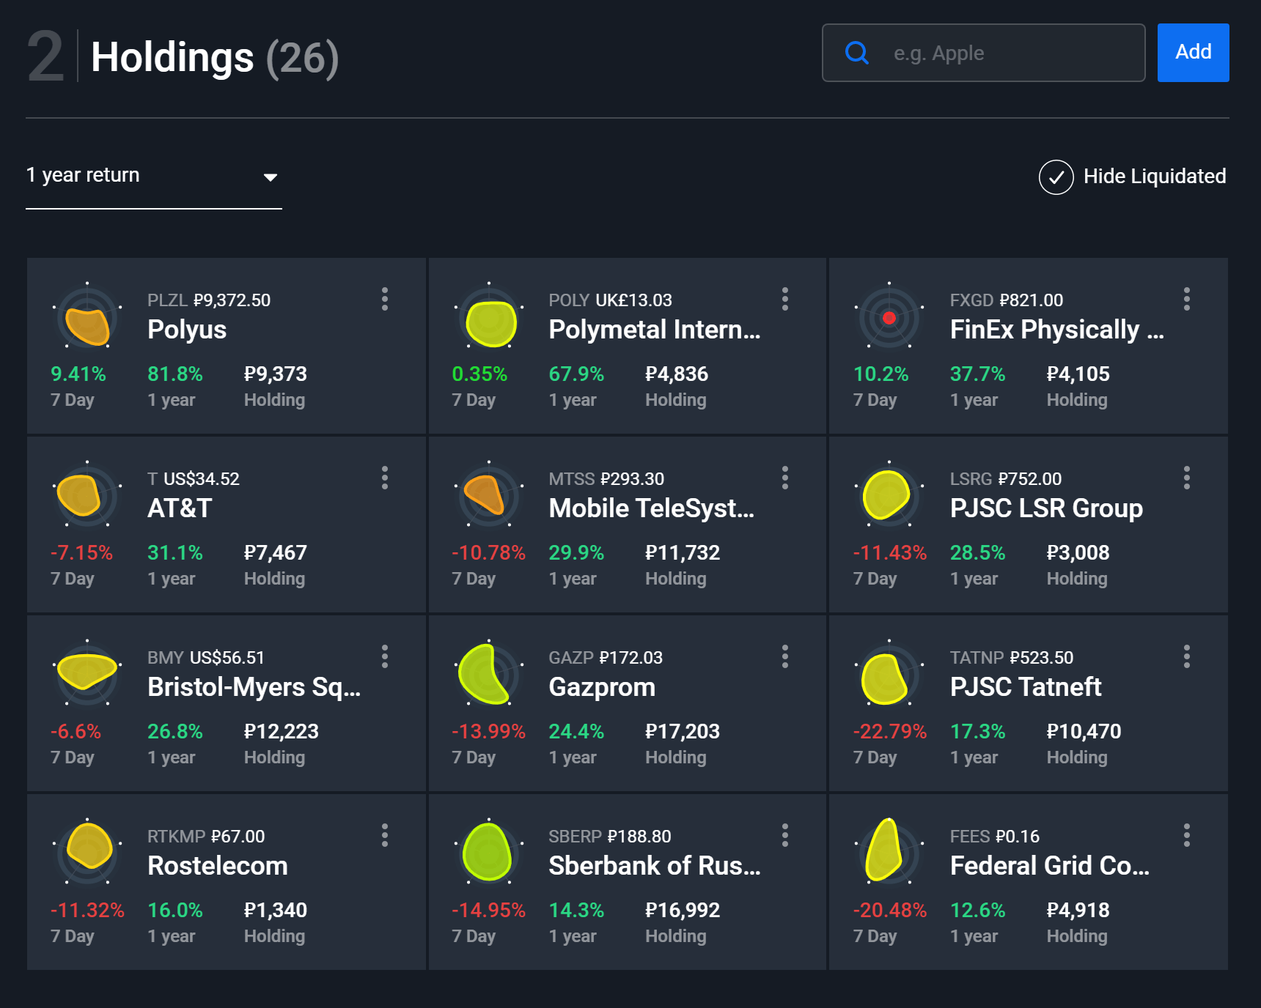Image resolution: width=1261 pixels, height=1008 pixels.
Task: Click the Rostelecom 16.0% 1 year return
Action: [175, 911]
